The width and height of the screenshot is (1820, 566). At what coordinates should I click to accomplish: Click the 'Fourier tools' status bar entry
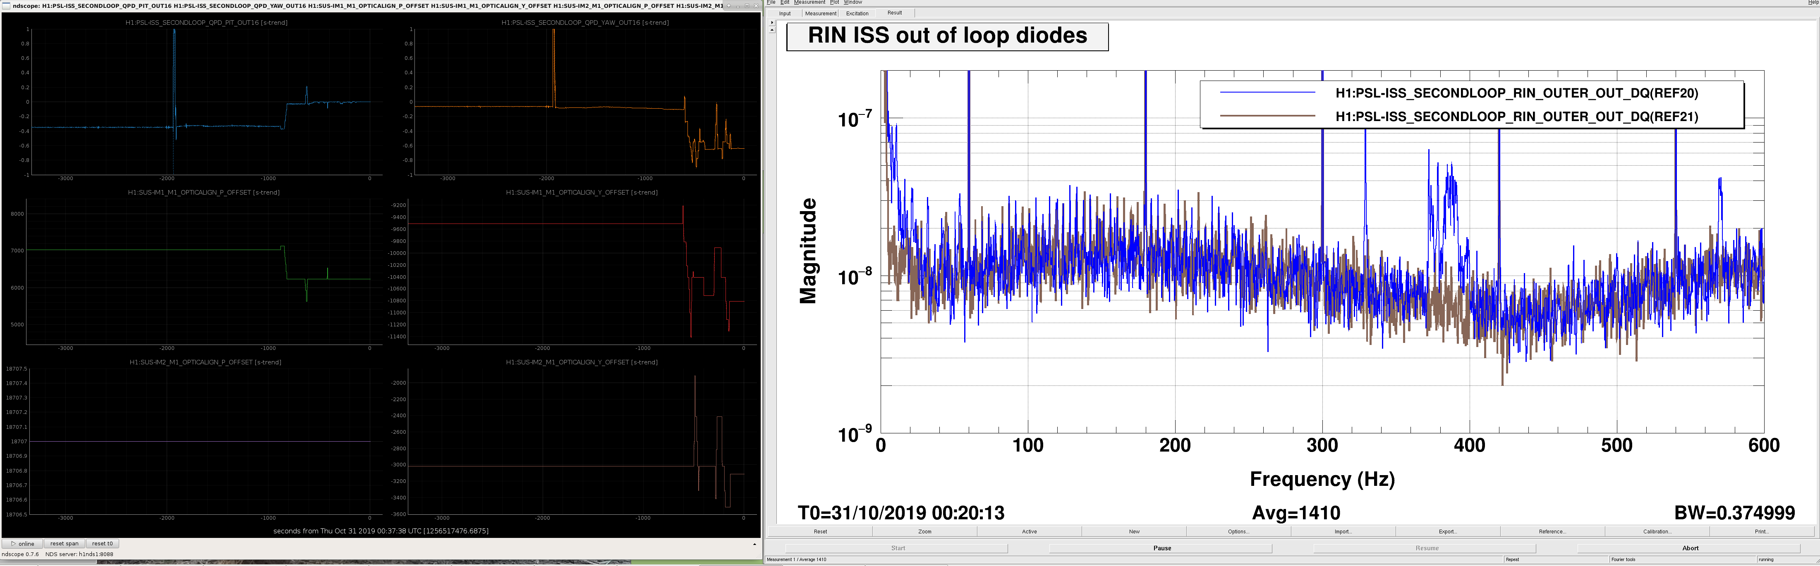pos(1623,560)
